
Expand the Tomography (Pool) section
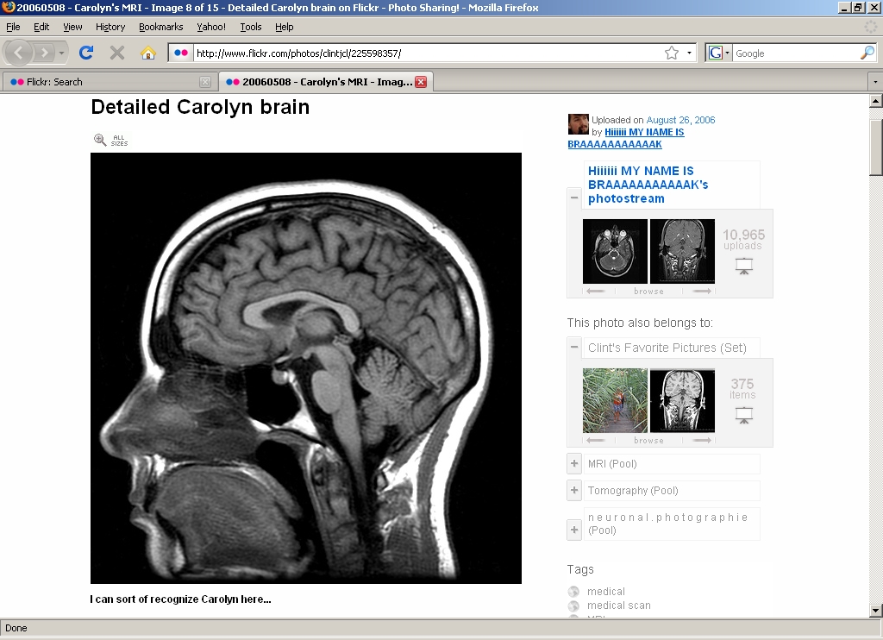click(575, 491)
